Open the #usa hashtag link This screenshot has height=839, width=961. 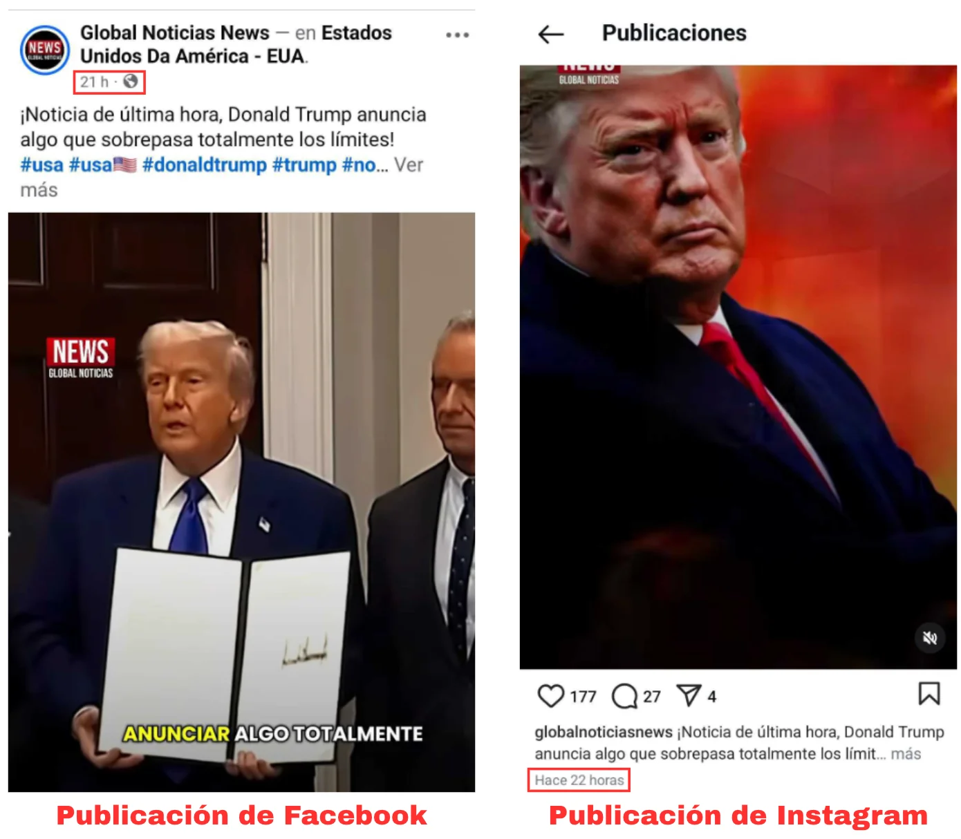[41, 165]
